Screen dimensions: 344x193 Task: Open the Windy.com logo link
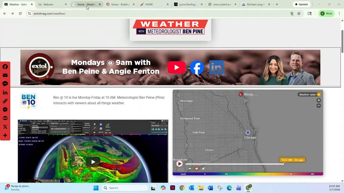click(x=248, y=94)
